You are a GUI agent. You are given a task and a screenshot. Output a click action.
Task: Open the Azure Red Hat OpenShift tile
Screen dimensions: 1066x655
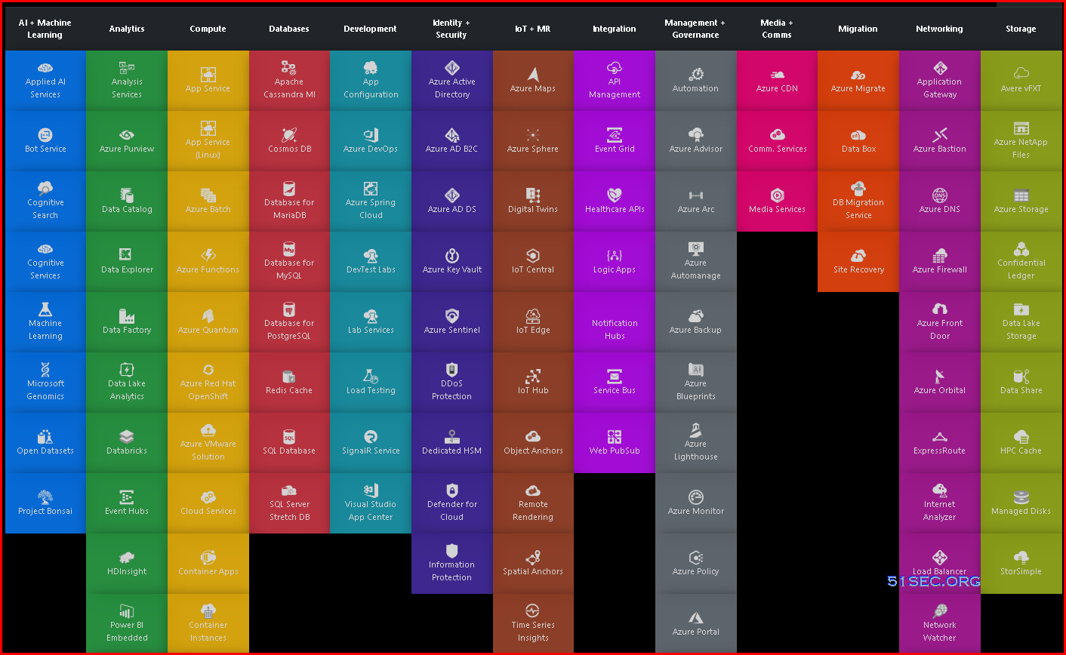(208, 383)
